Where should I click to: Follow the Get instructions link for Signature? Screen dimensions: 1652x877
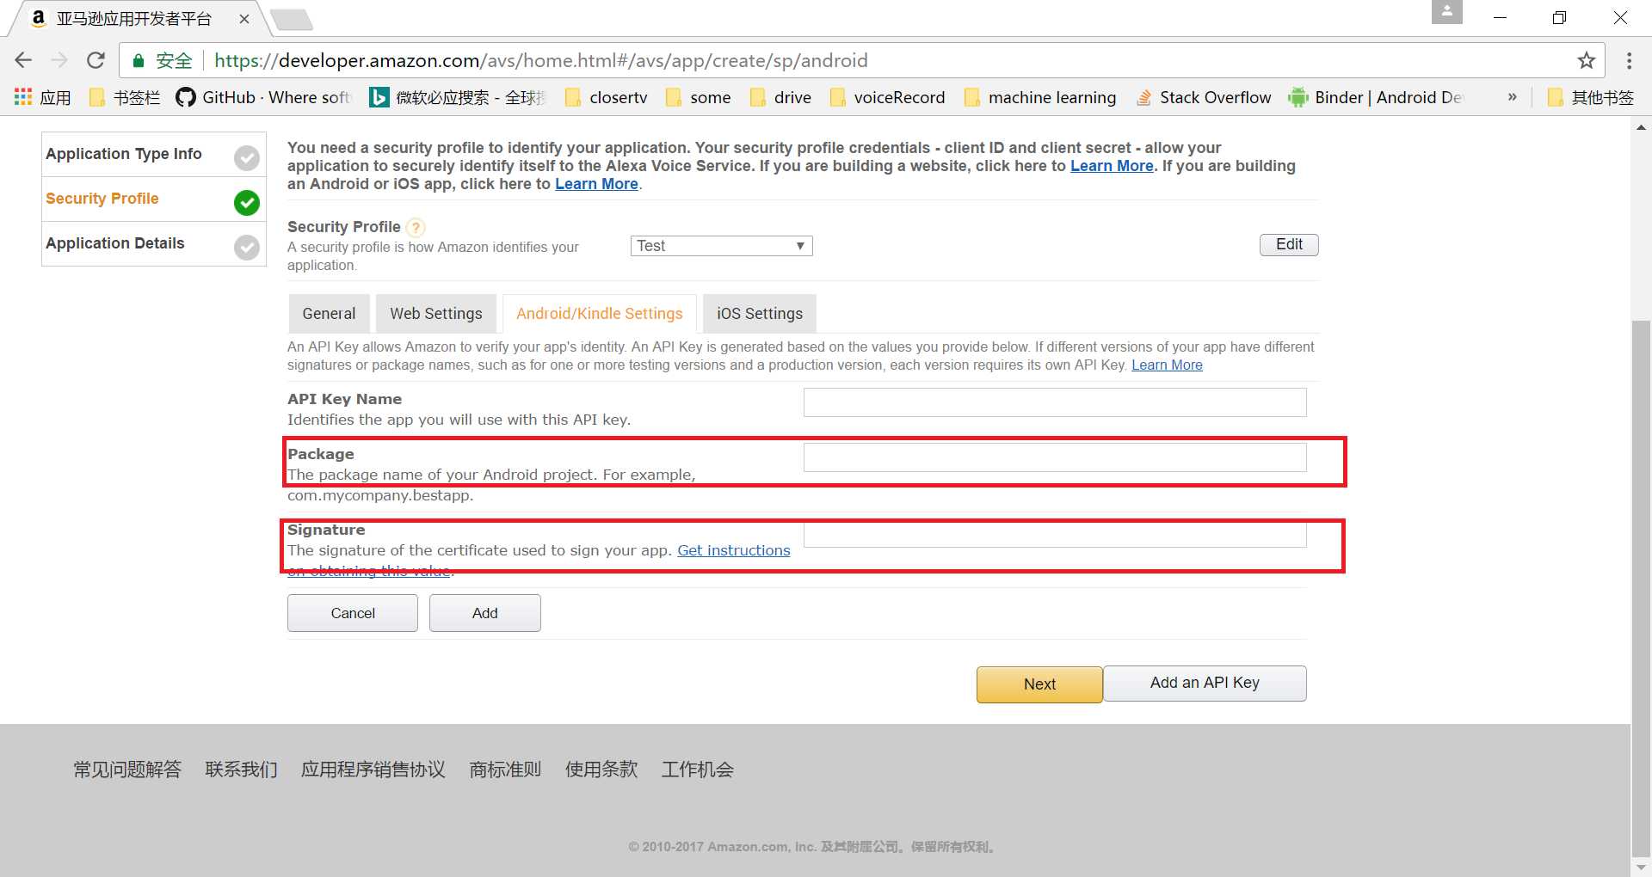tap(733, 550)
